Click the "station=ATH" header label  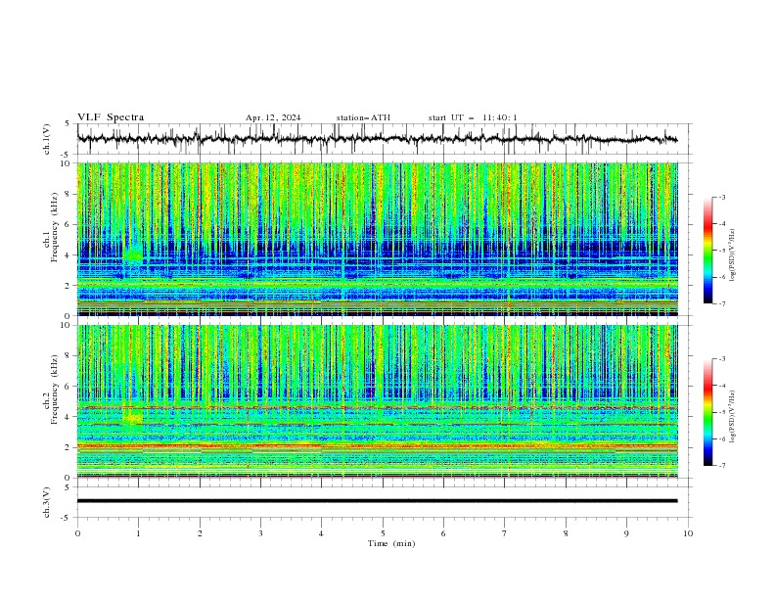pos(363,117)
